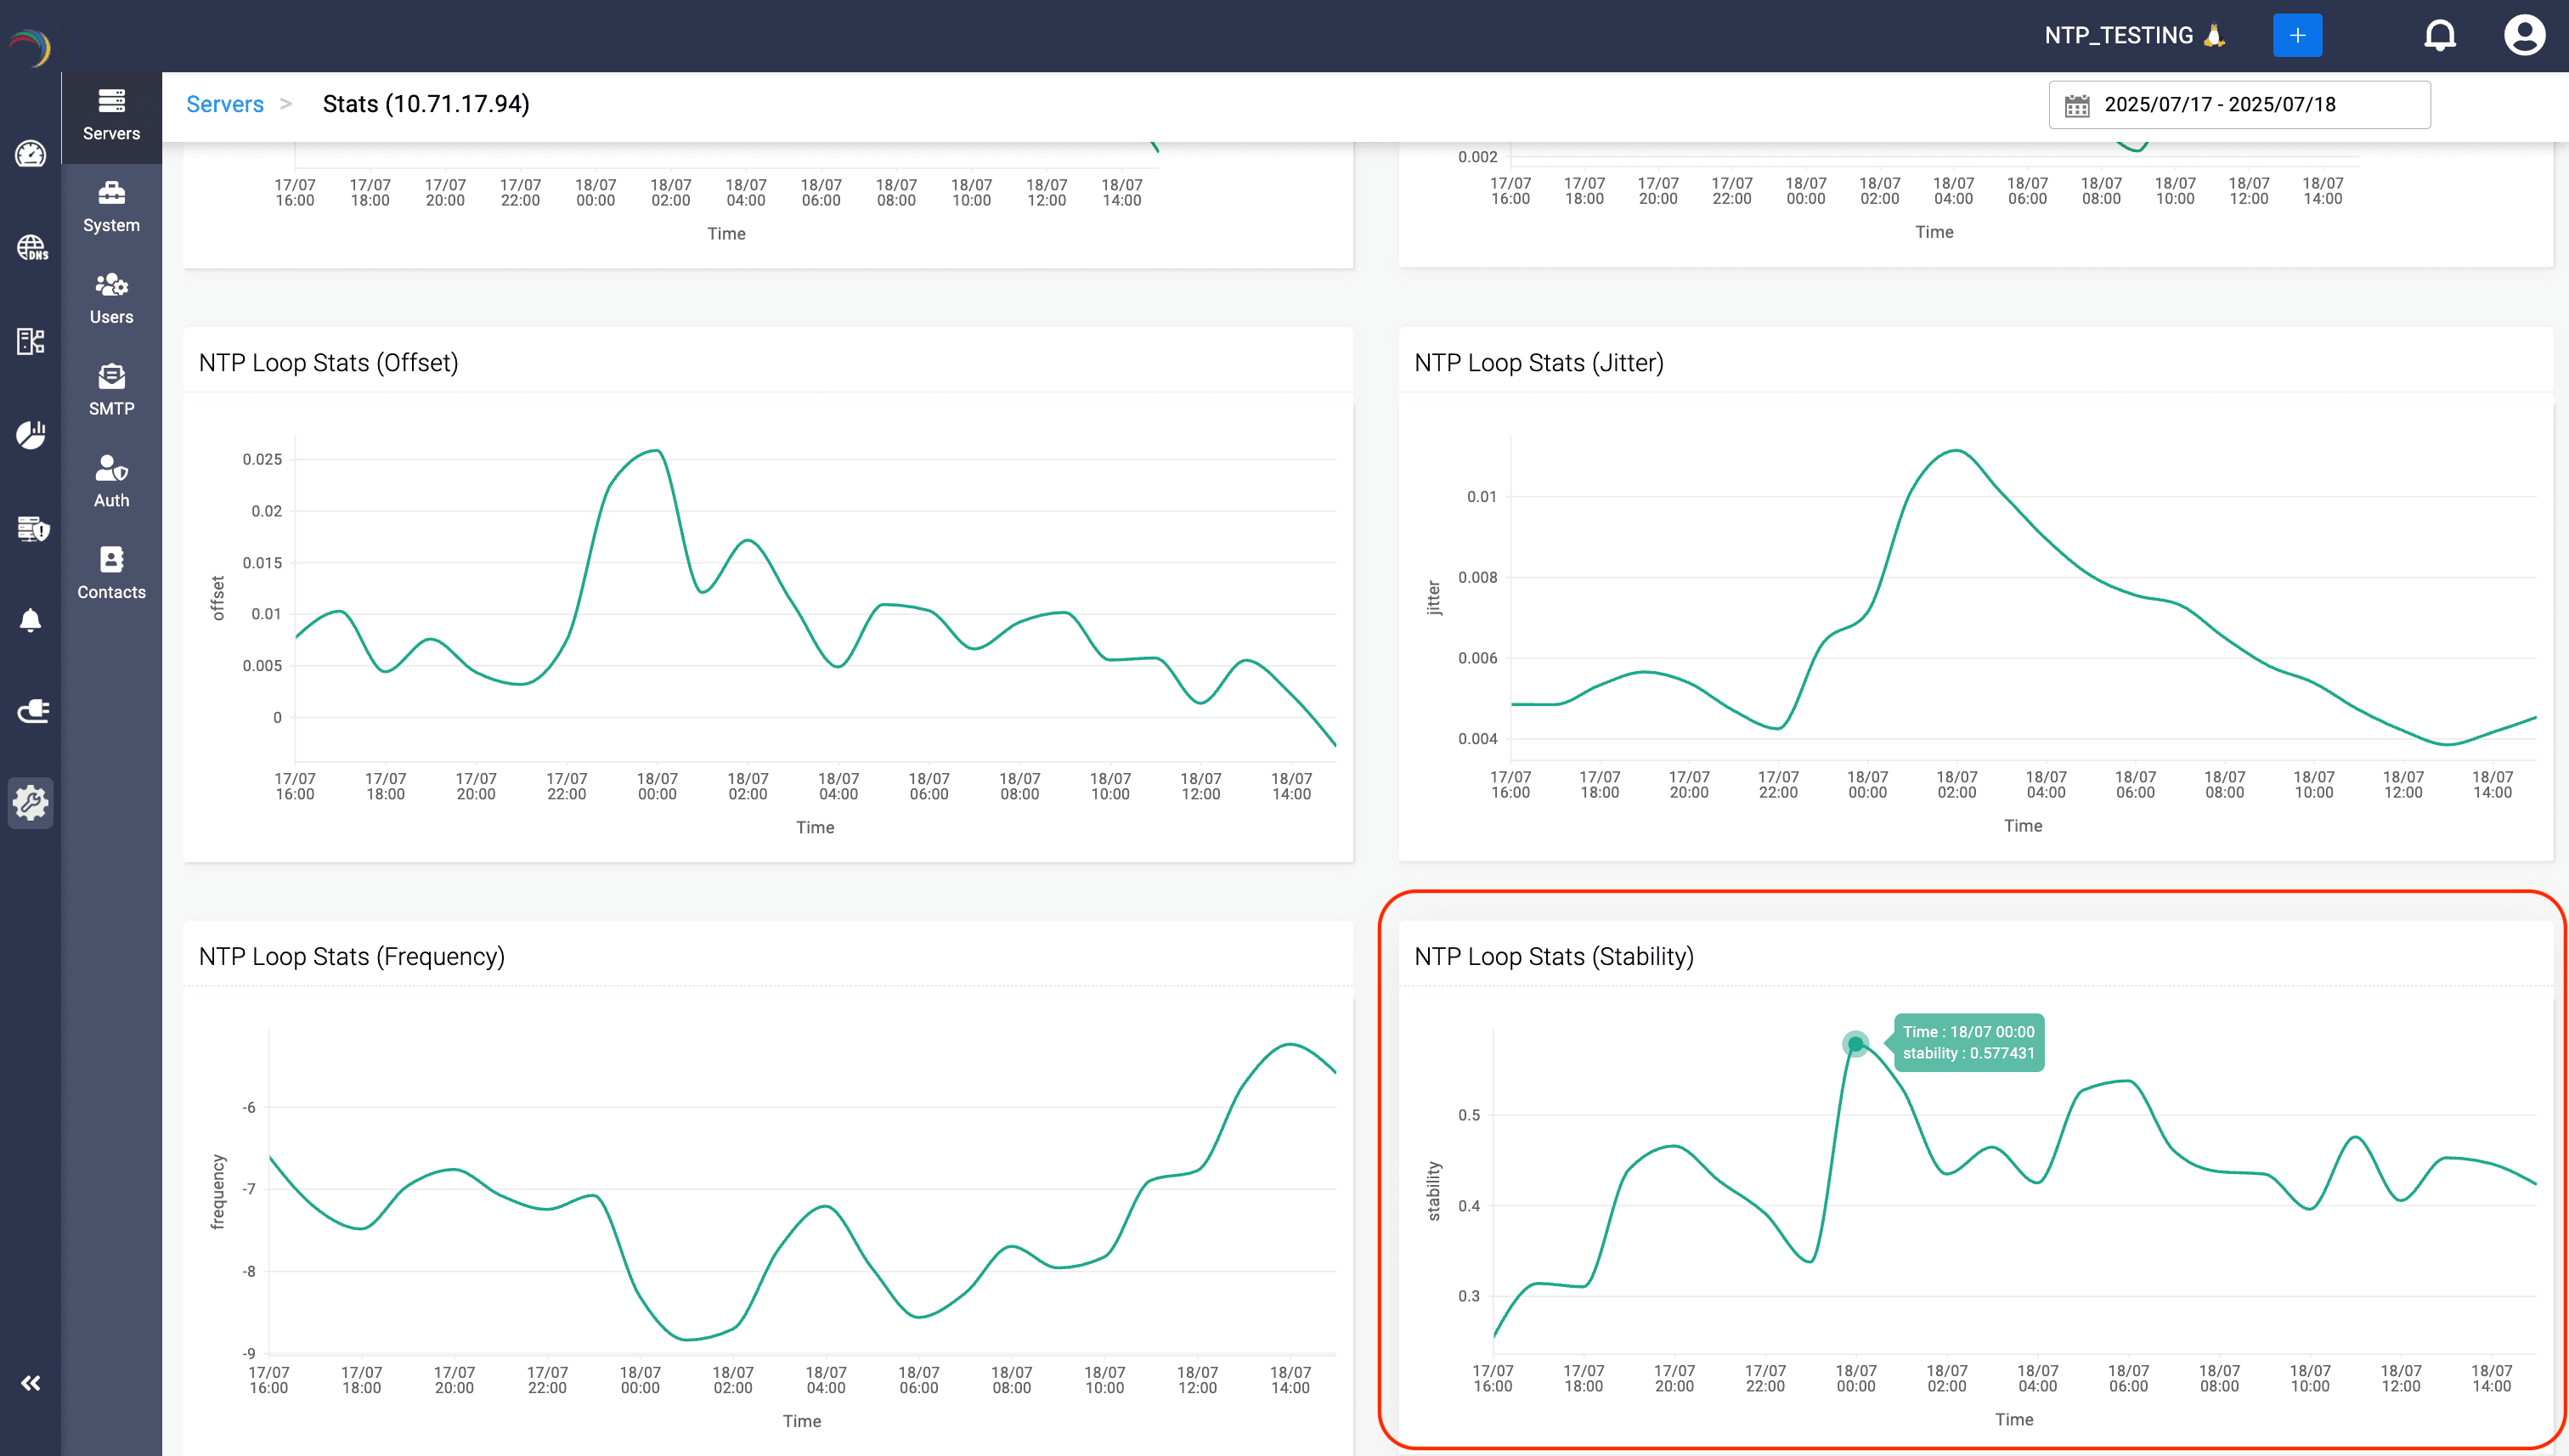Click the application logo at top left
The width and height of the screenshot is (2569, 1456).
pyautogui.click(x=30, y=46)
